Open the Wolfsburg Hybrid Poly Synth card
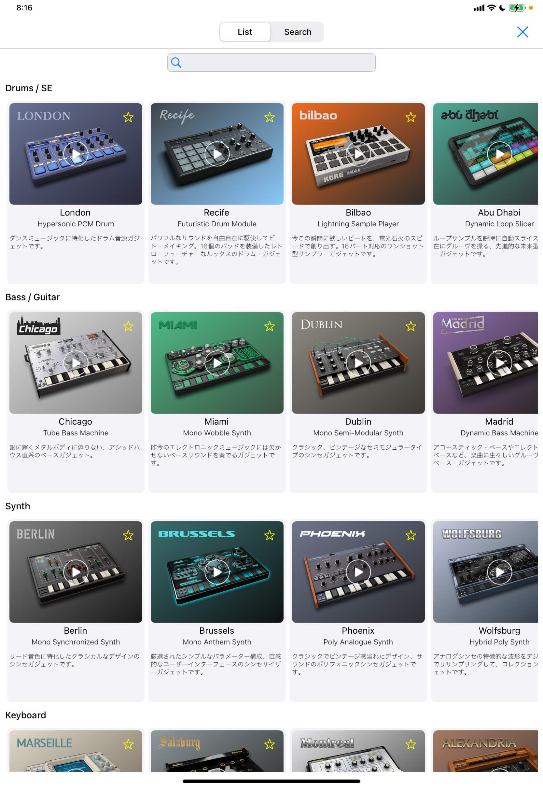 [x=486, y=611]
